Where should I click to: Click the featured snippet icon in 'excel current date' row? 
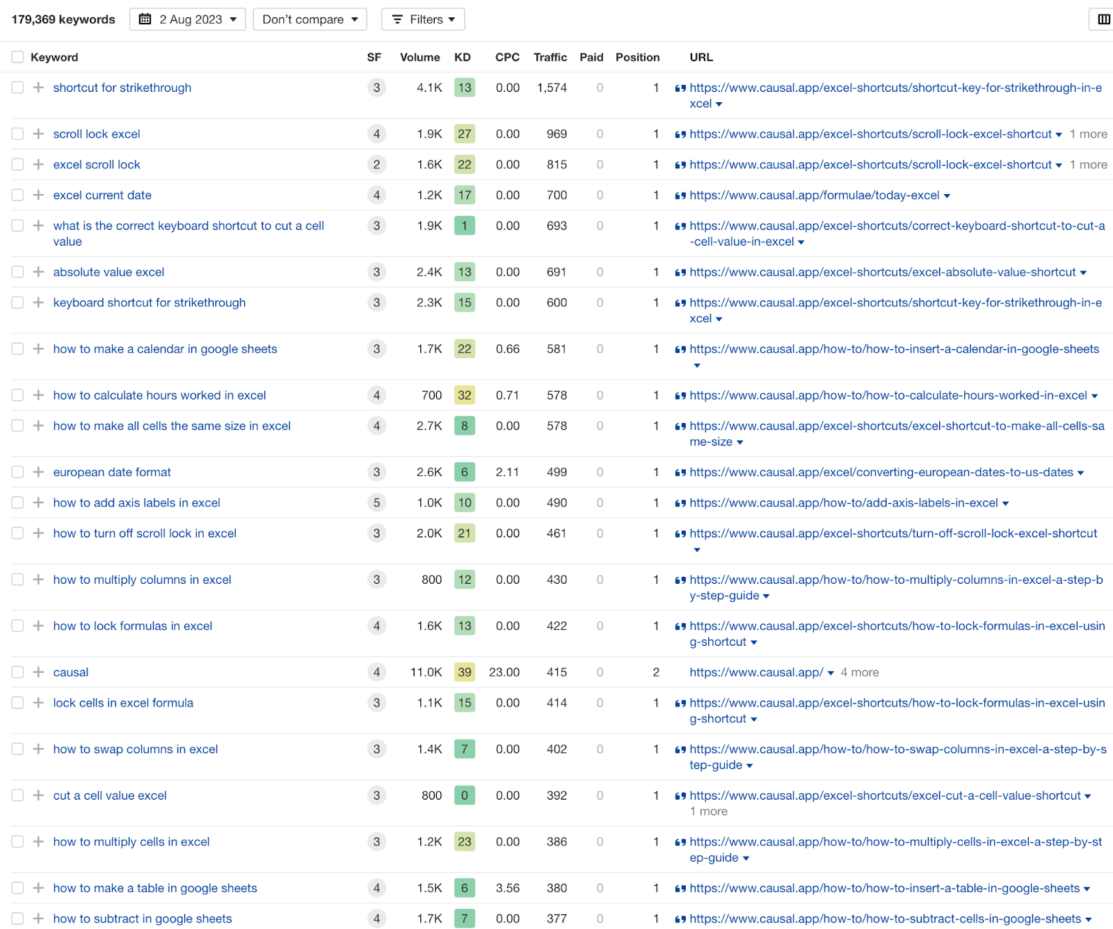click(x=680, y=196)
